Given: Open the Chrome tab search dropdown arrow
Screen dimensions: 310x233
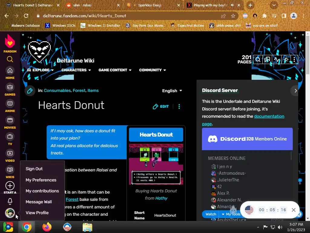Looking at the screenshot, I should click(274, 5).
